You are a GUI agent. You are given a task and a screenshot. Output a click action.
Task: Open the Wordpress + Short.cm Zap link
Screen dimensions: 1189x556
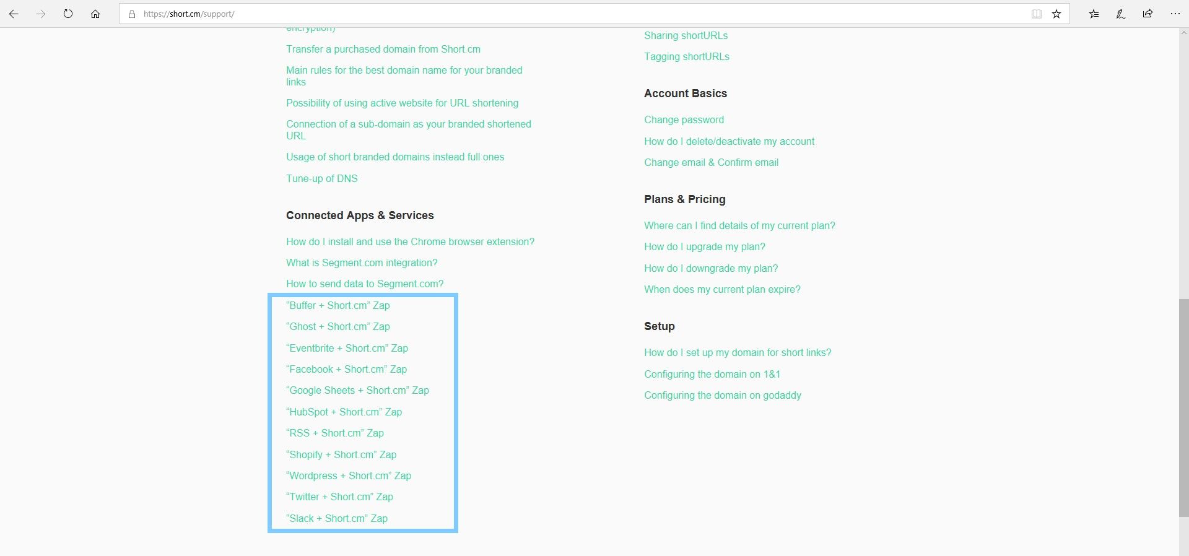tap(349, 476)
